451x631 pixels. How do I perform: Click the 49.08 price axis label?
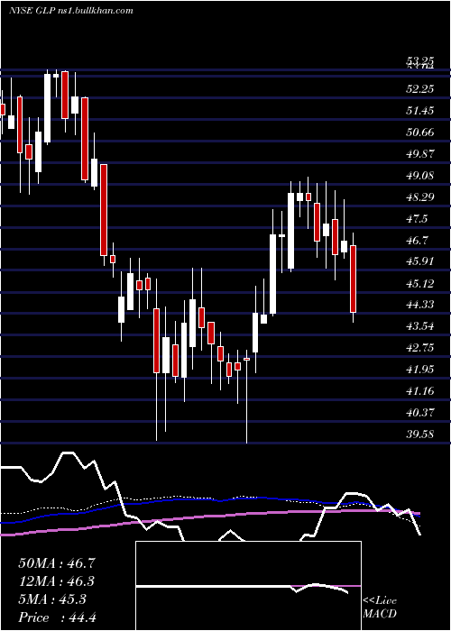pyautogui.click(x=420, y=176)
